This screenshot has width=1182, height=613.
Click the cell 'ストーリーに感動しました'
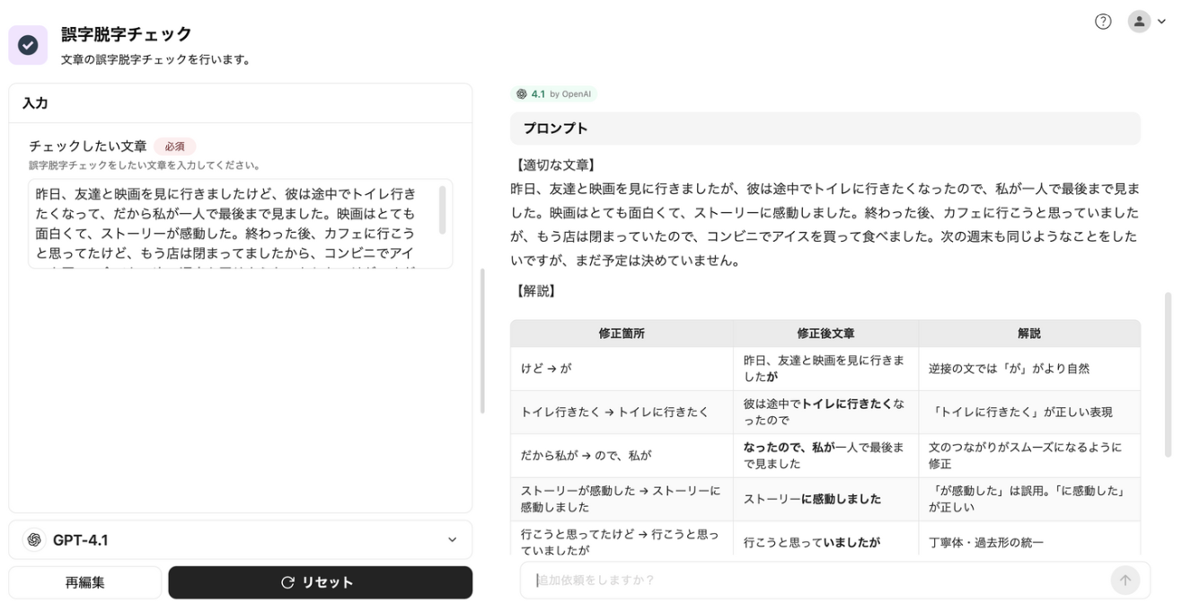click(x=825, y=499)
